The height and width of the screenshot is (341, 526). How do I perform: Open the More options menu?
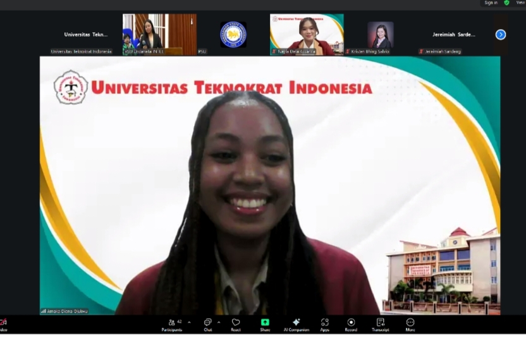(x=410, y=324)
